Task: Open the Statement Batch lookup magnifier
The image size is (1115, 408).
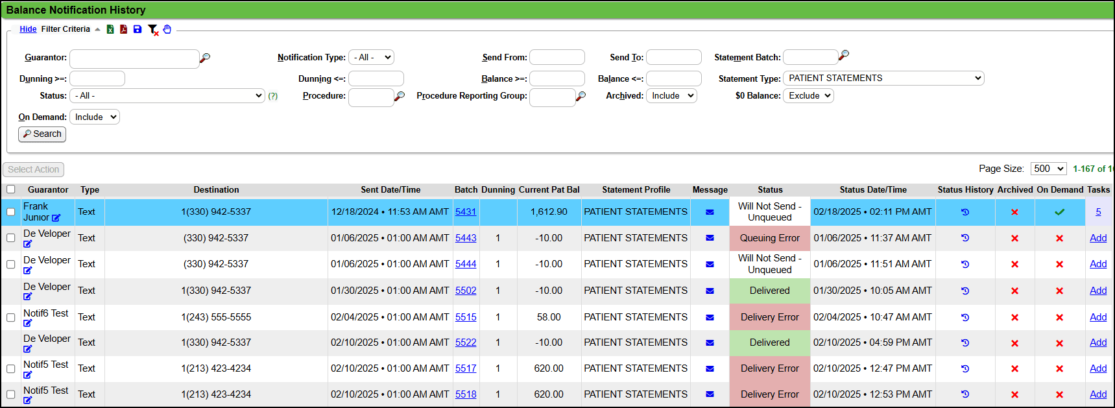Action: tap(843, 56)
